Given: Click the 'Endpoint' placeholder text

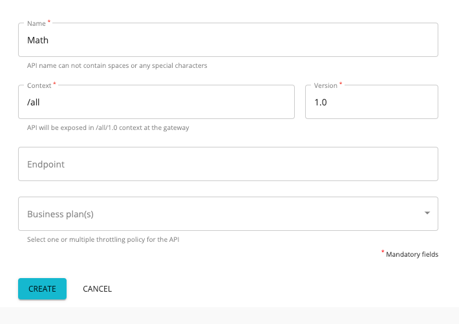Looking at the screenshot, I should coord(46,164).
